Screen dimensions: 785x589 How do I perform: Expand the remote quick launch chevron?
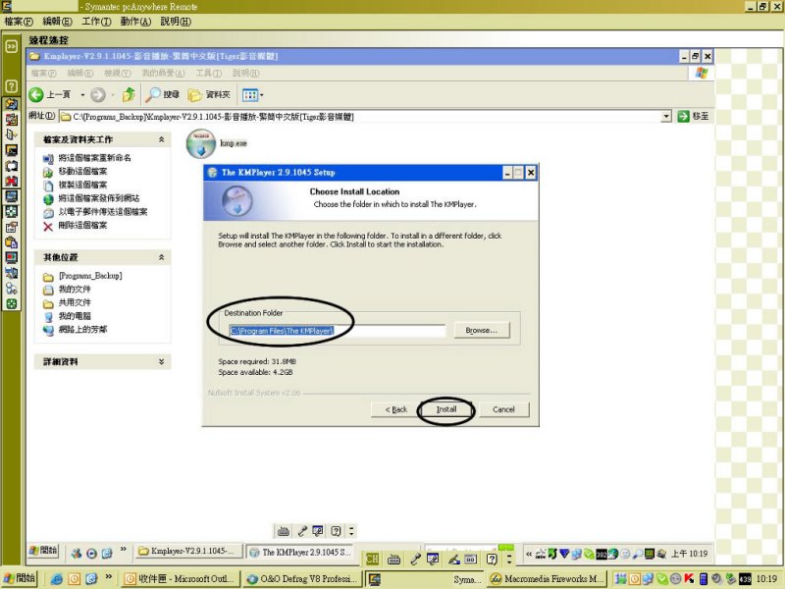124,550
